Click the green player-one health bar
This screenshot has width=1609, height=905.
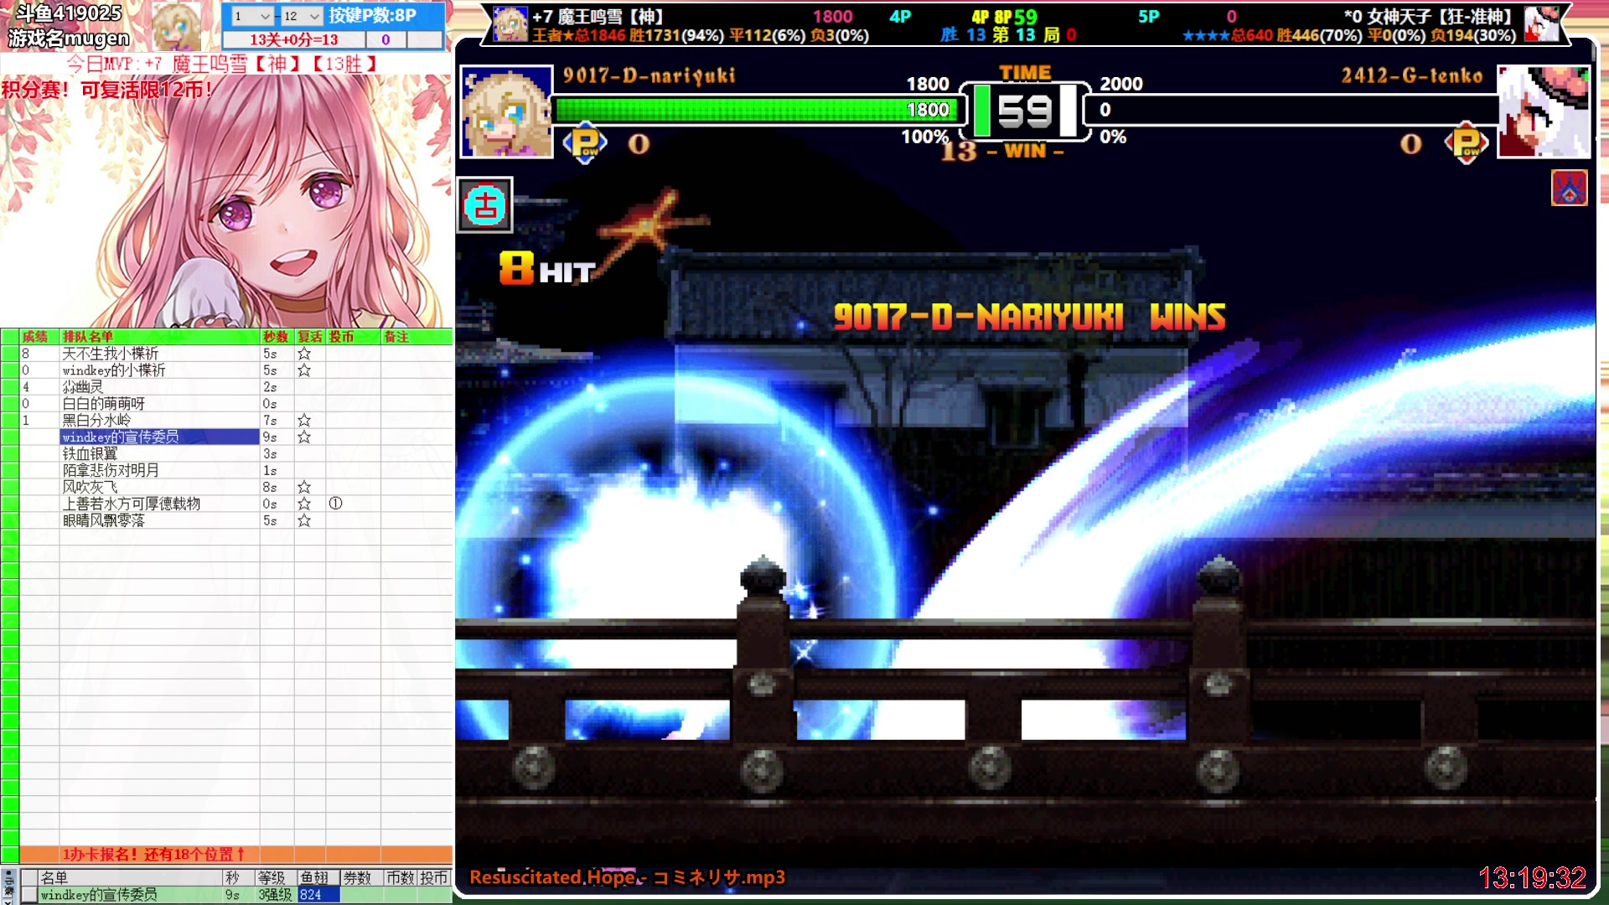[x=755, y=110]
